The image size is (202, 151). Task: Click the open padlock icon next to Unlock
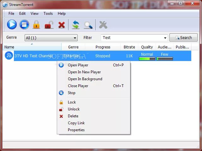(61, 109)
